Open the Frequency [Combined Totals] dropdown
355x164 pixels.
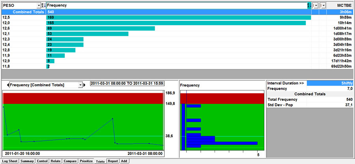[x=80, y=85]
